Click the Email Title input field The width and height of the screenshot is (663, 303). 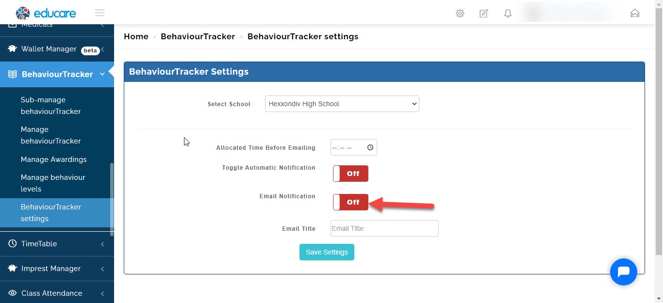384,228
